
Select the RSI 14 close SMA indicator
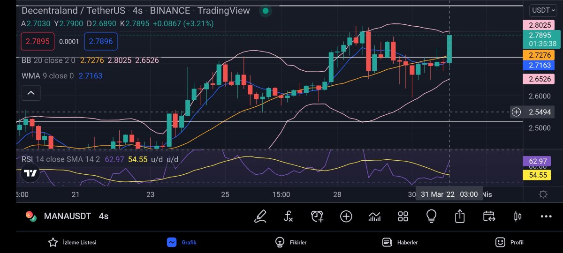pos(61,159)
